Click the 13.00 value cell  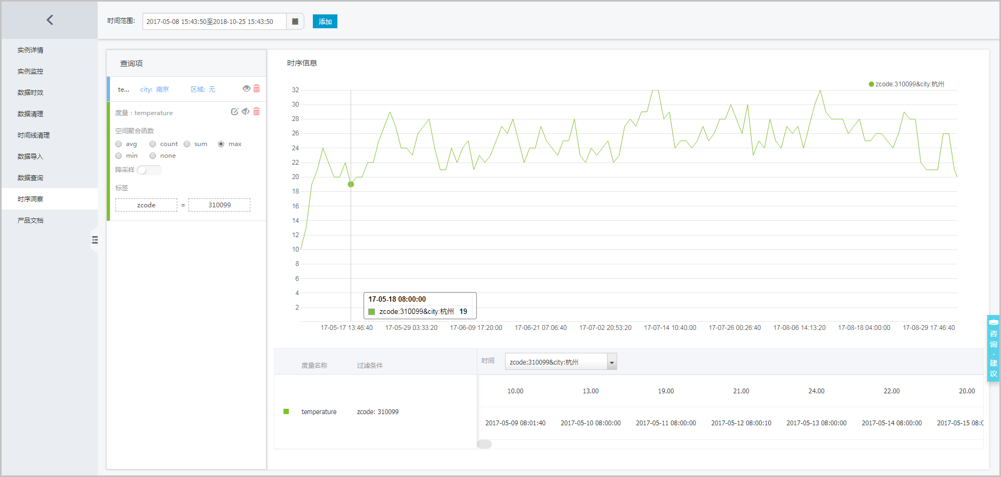pyautogui.click(x=590, y=391)
